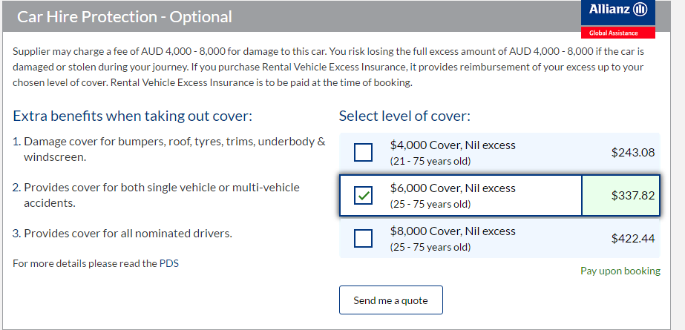Click the Select level of cover heading
The width and height of the screenshot is (685, 330).
[404, 116]
